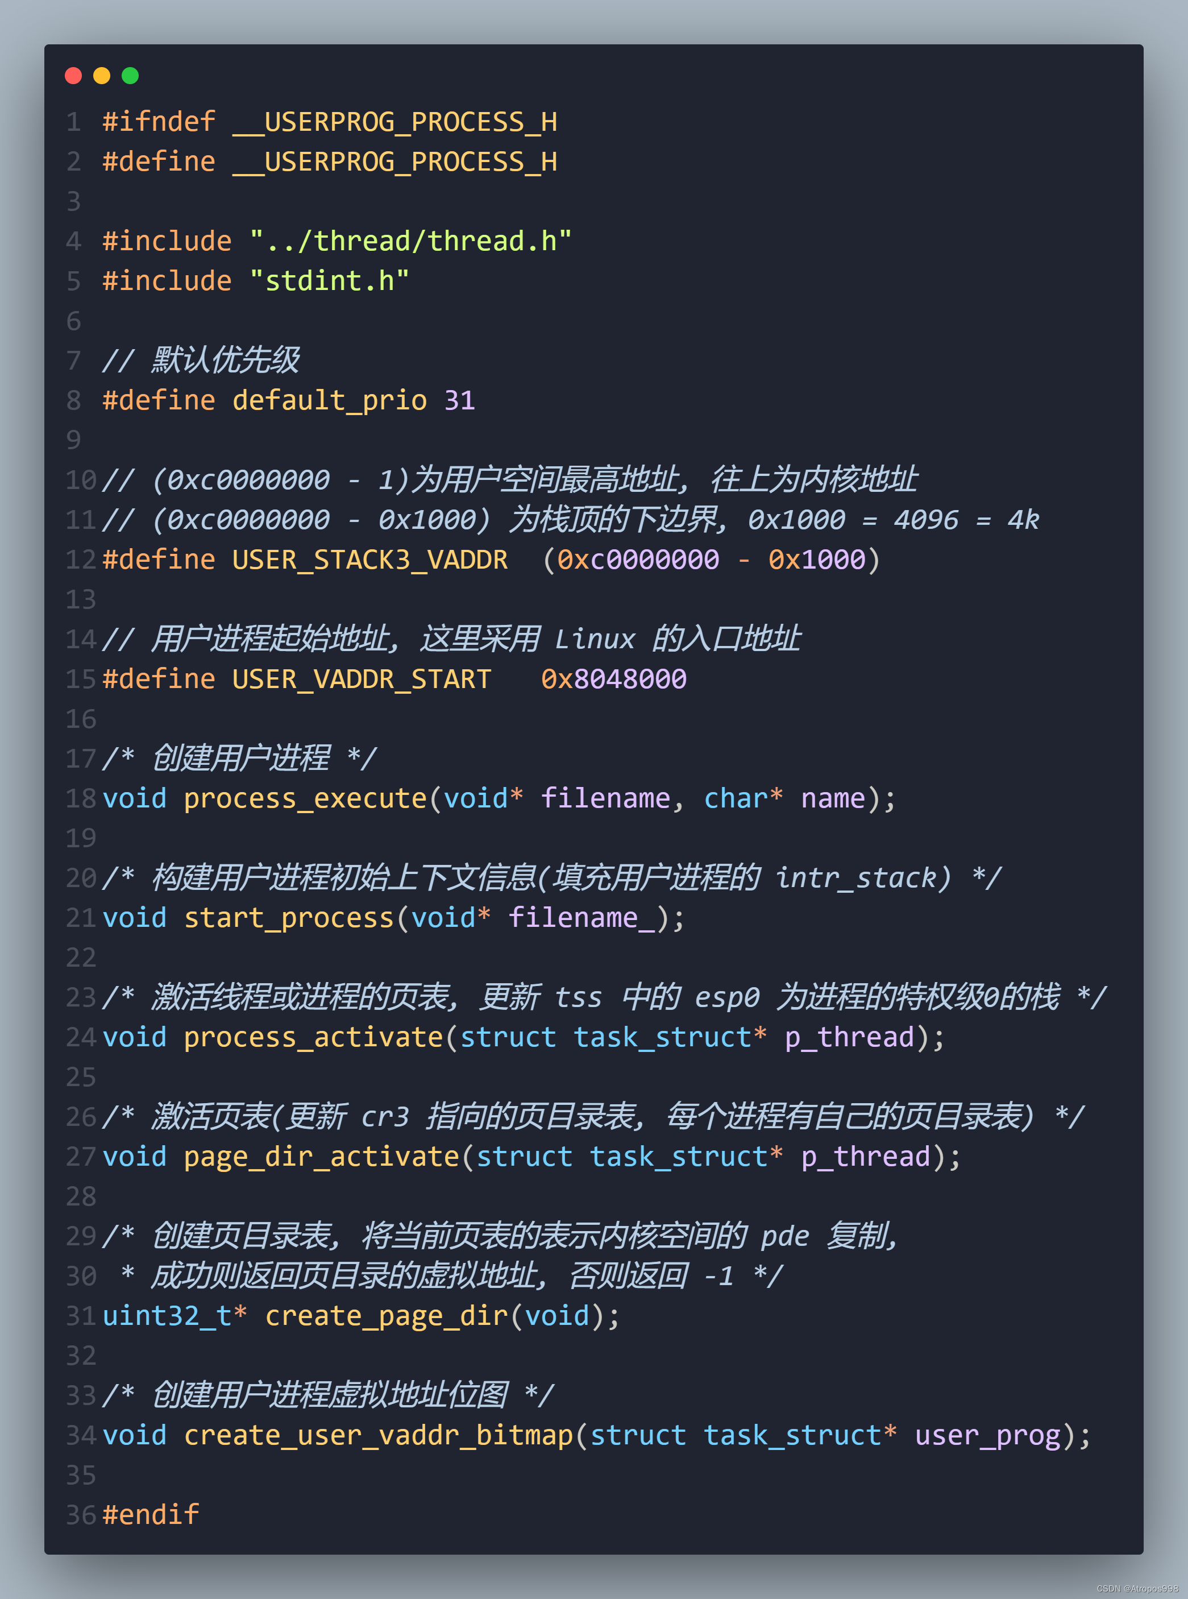
Task: Click the '/* 创建用户进程 */' comment
Action: 239,758
